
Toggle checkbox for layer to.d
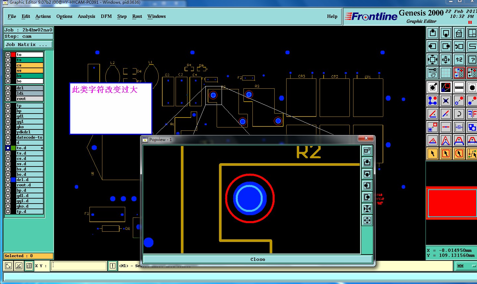tap(8, 148)
